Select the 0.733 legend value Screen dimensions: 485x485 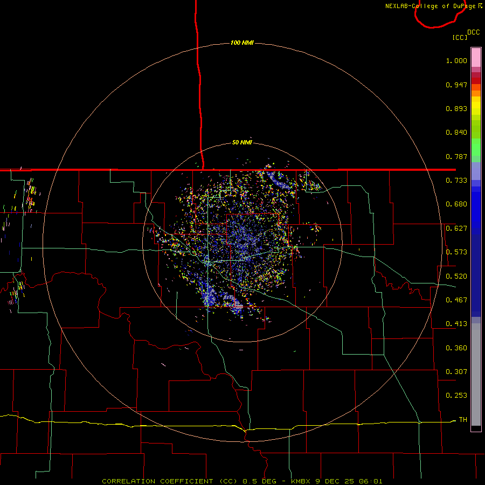[x=456, y=181]
